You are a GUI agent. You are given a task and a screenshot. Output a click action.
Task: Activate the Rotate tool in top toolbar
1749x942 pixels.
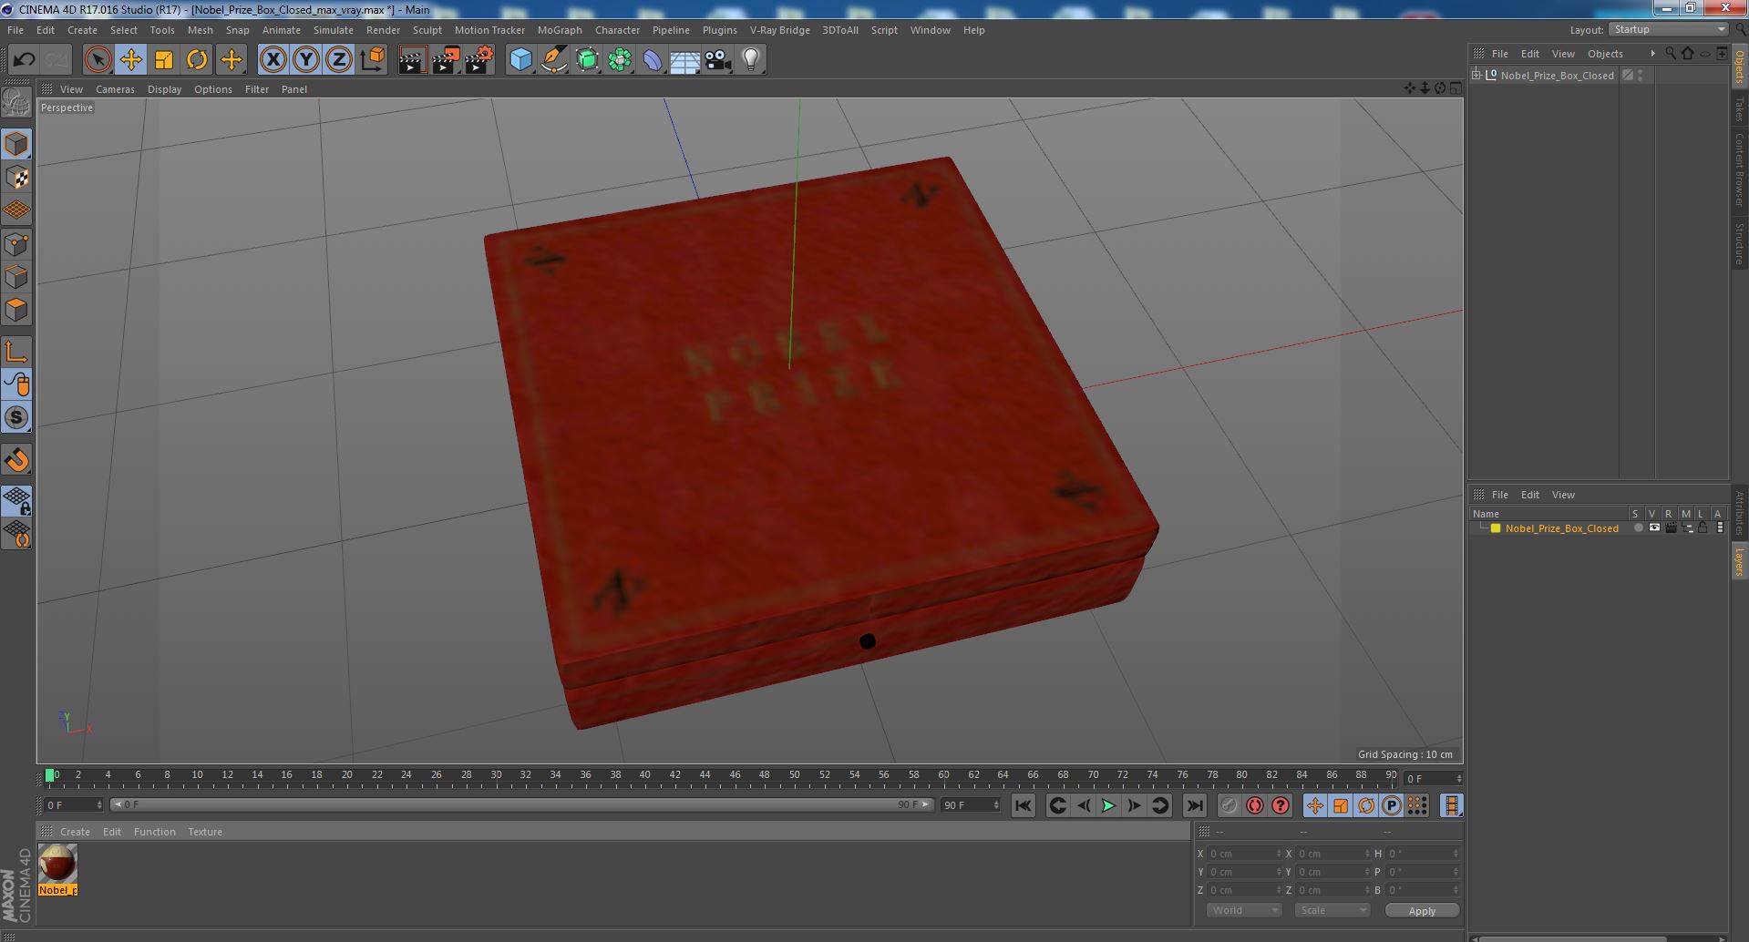(197, 60)
